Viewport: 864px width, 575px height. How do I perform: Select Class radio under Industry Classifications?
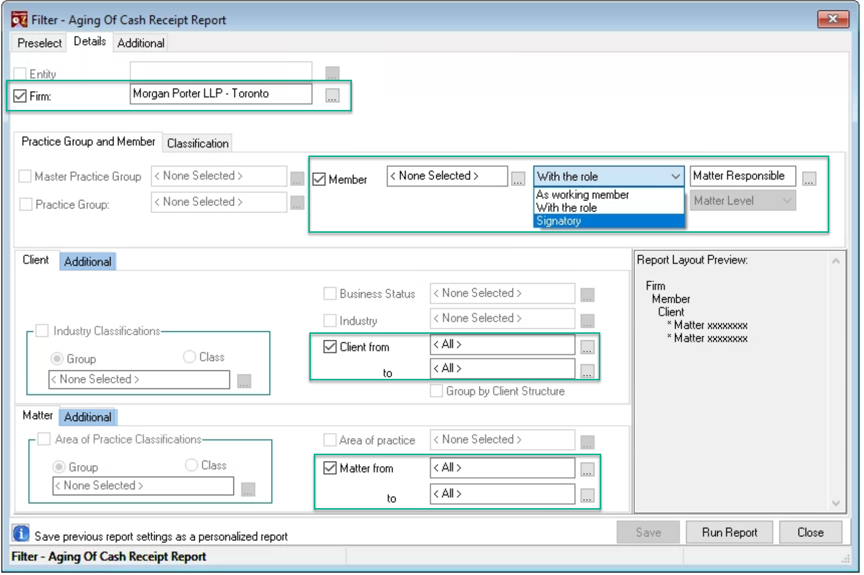[x=189, y=357]
